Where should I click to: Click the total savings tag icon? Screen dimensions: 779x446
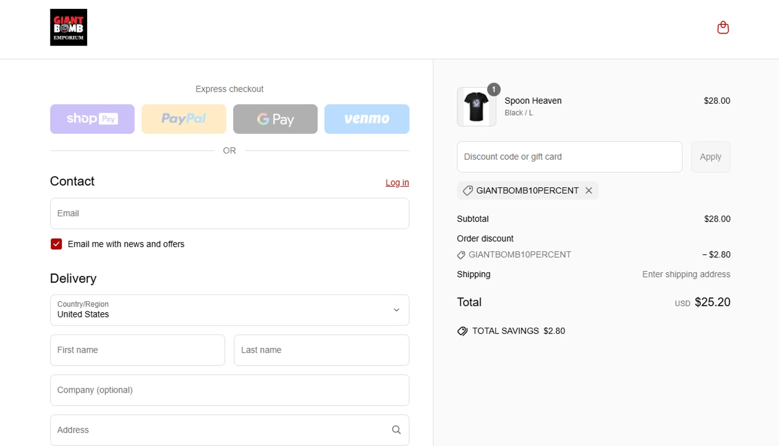tap(462, 331)
